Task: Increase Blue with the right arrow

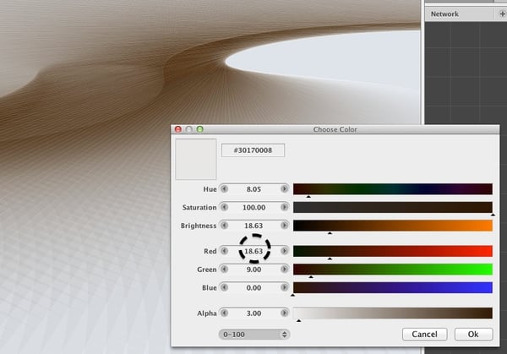Action: pyautogui.click(x=284, y=287)
